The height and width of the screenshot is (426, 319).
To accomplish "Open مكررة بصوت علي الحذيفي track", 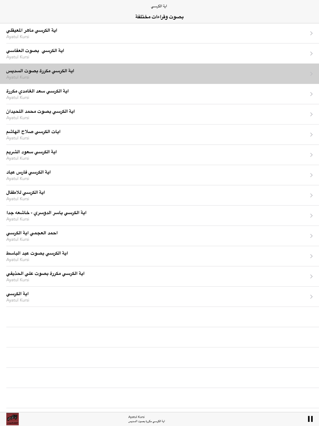I will pyautogui.click(x=159, y=277).
